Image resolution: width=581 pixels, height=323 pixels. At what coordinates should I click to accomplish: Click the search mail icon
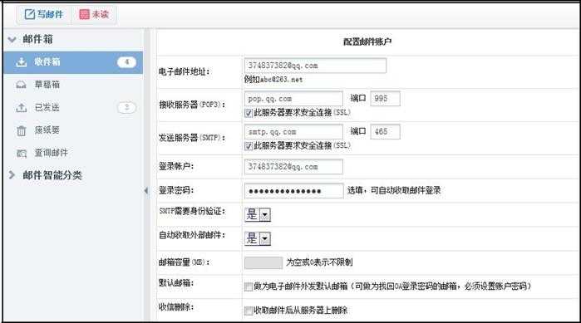click(x=22, y=153)
